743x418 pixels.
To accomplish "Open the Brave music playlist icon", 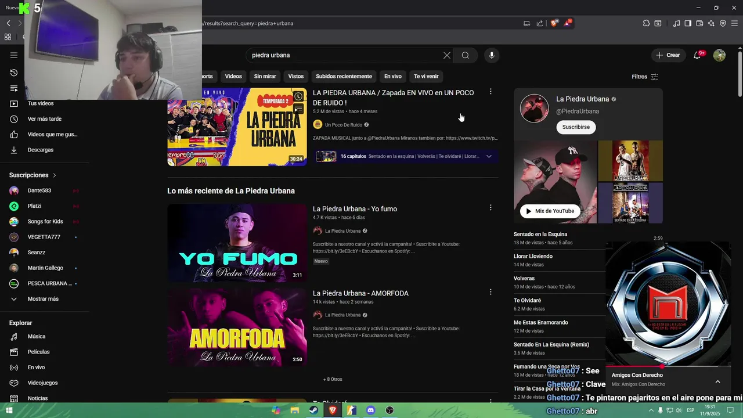I will pos(676,23).
